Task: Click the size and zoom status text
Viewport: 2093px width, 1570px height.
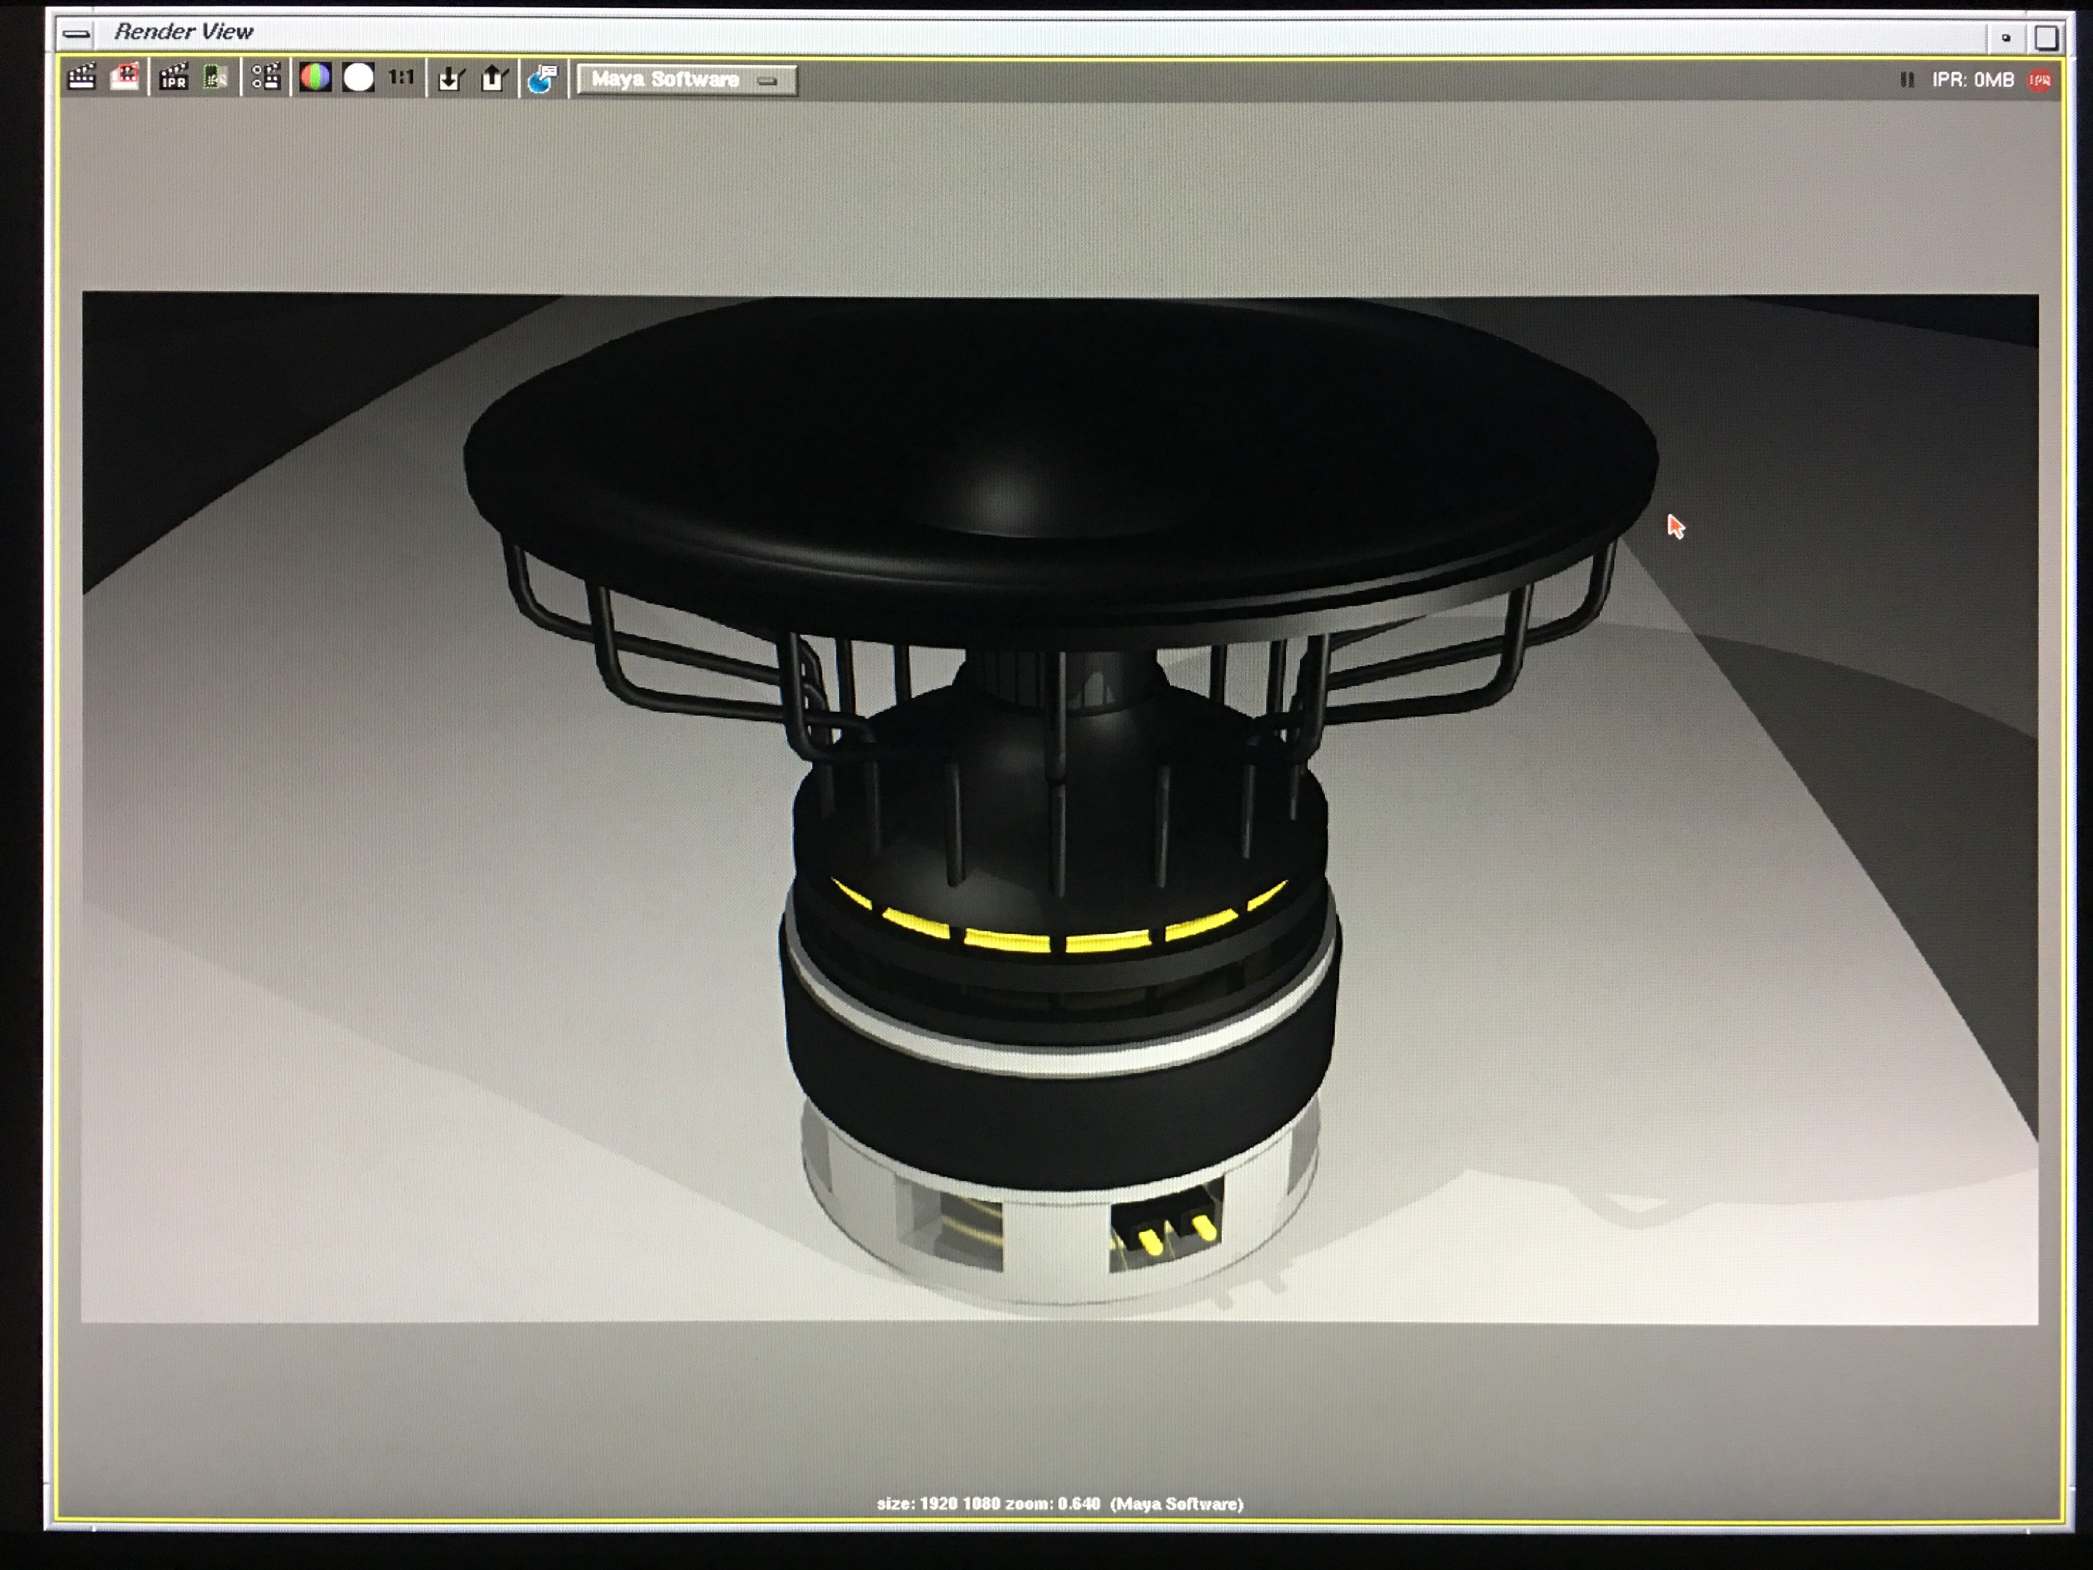Action: 1060,1503
